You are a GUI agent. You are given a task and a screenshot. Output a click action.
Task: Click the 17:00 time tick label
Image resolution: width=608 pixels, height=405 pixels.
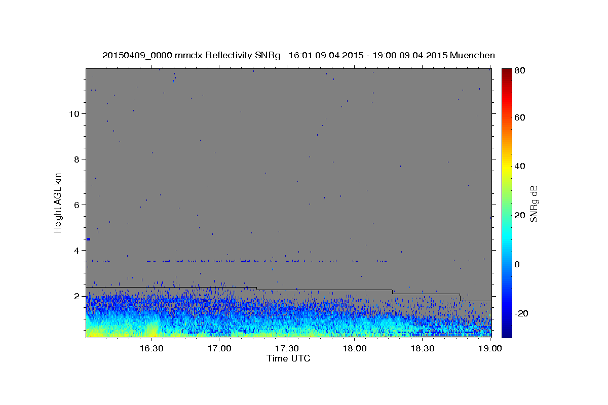[219, 348]
